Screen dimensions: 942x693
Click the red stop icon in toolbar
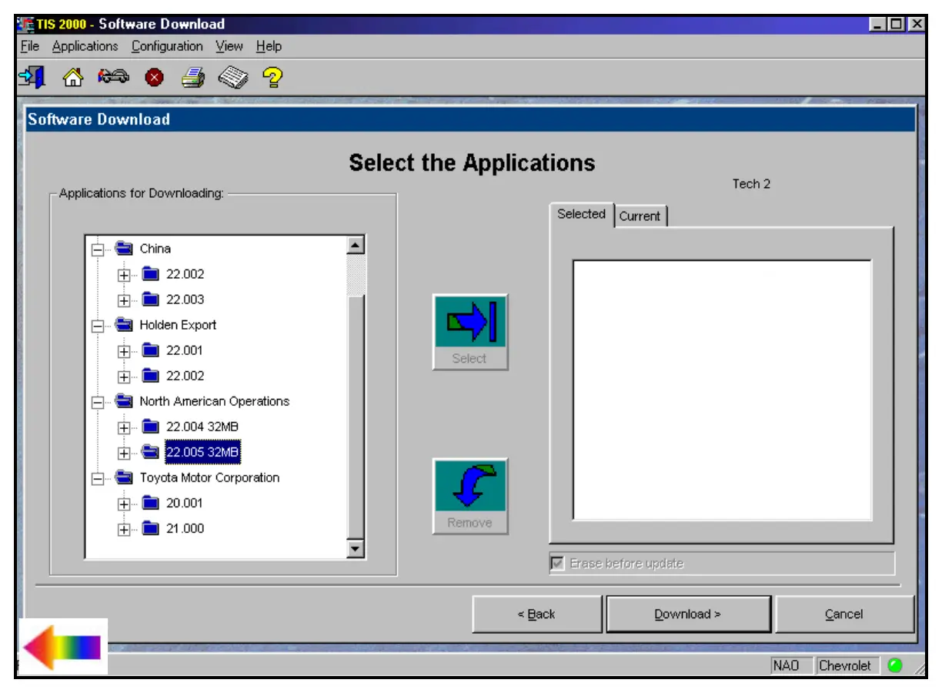click(154, 78)
